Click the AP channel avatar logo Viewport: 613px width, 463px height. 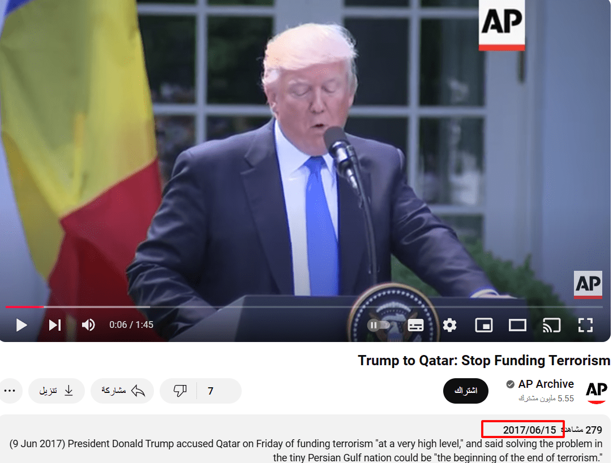tap(597, 392)
